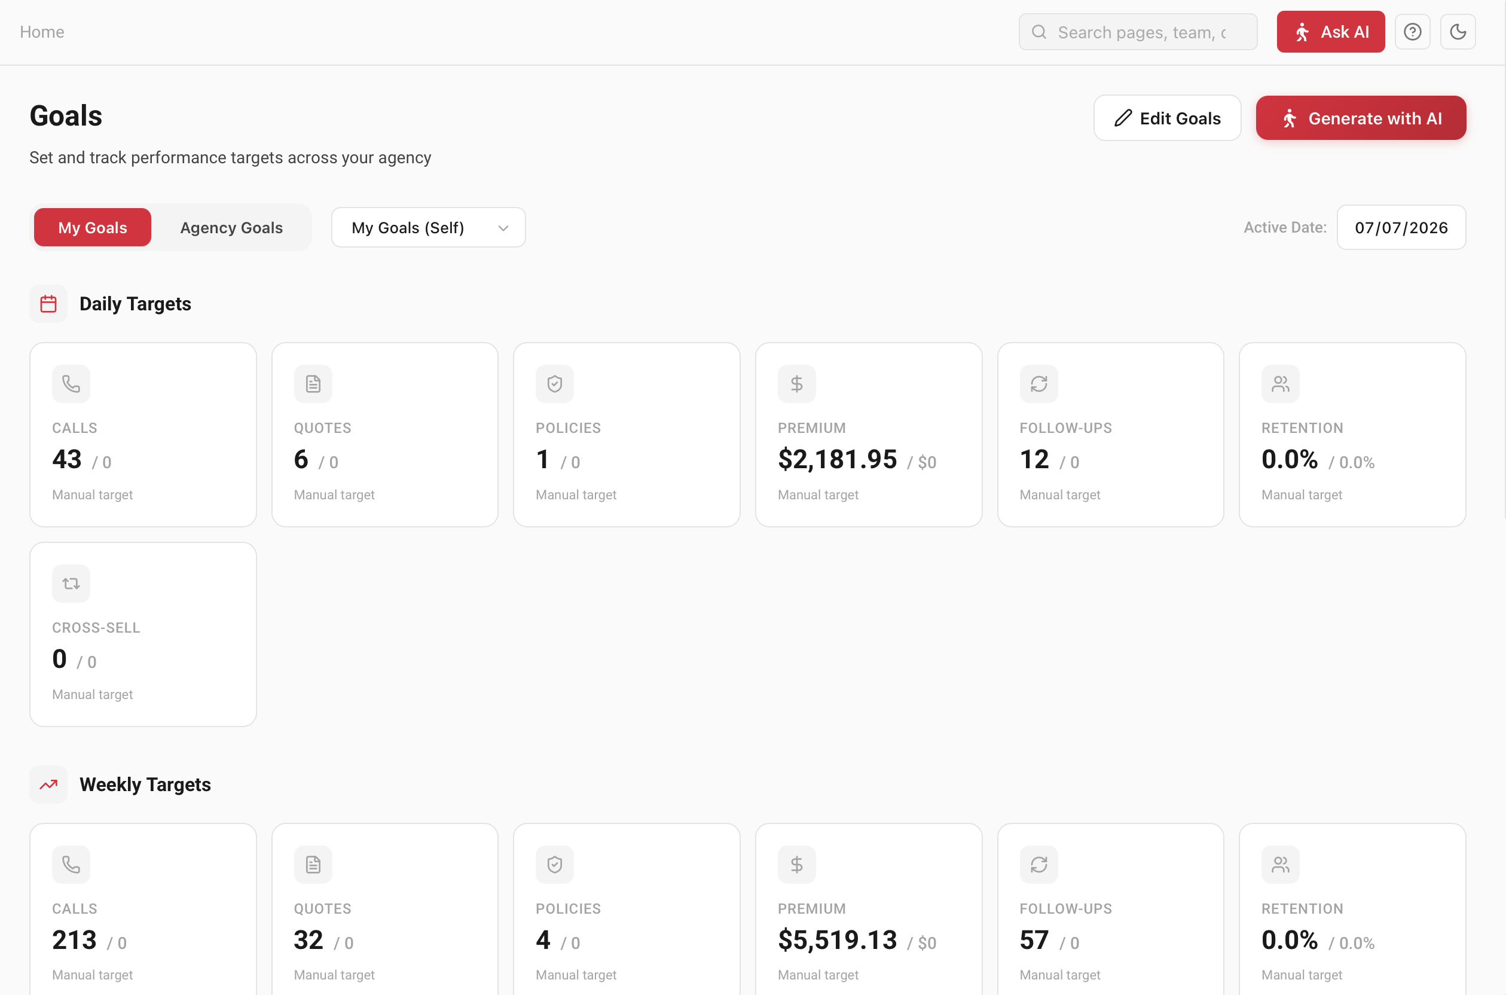Screen dimensions: 1506x995
Task: Click Generate with AI button
Action: pyautogui.click(x=1361, y=118)
